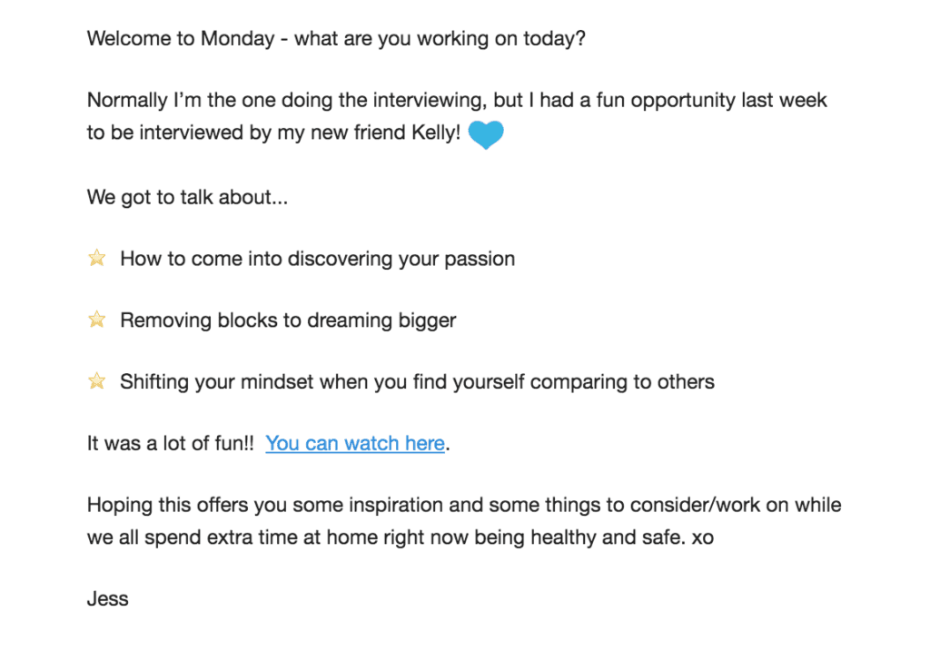Click the "Welcome to Monday" greeting line

coord(336,38)
